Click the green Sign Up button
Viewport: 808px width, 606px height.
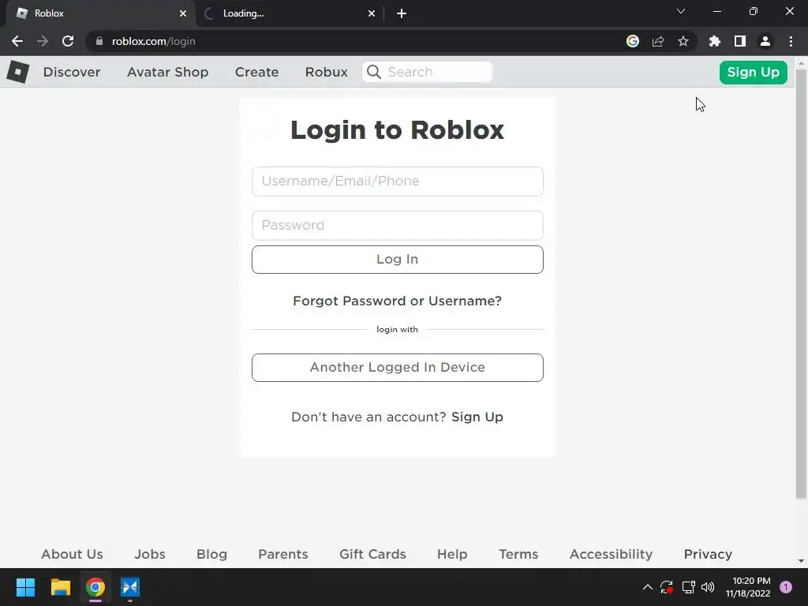pos(754,72)
